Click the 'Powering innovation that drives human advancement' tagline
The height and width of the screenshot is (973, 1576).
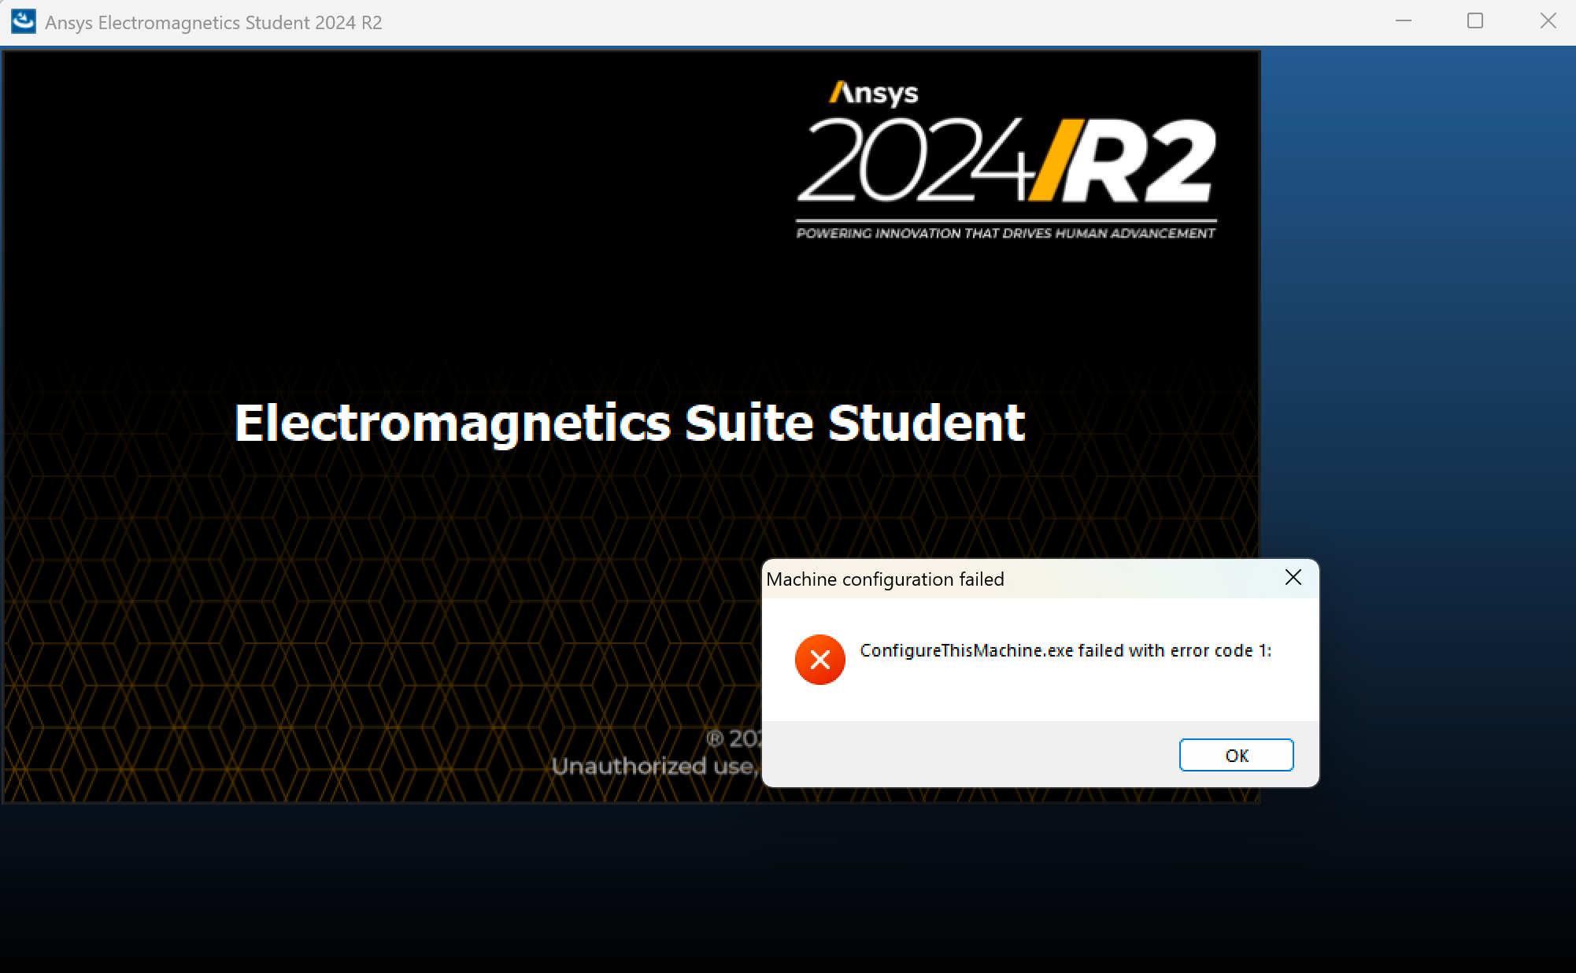pos(1006,233)
